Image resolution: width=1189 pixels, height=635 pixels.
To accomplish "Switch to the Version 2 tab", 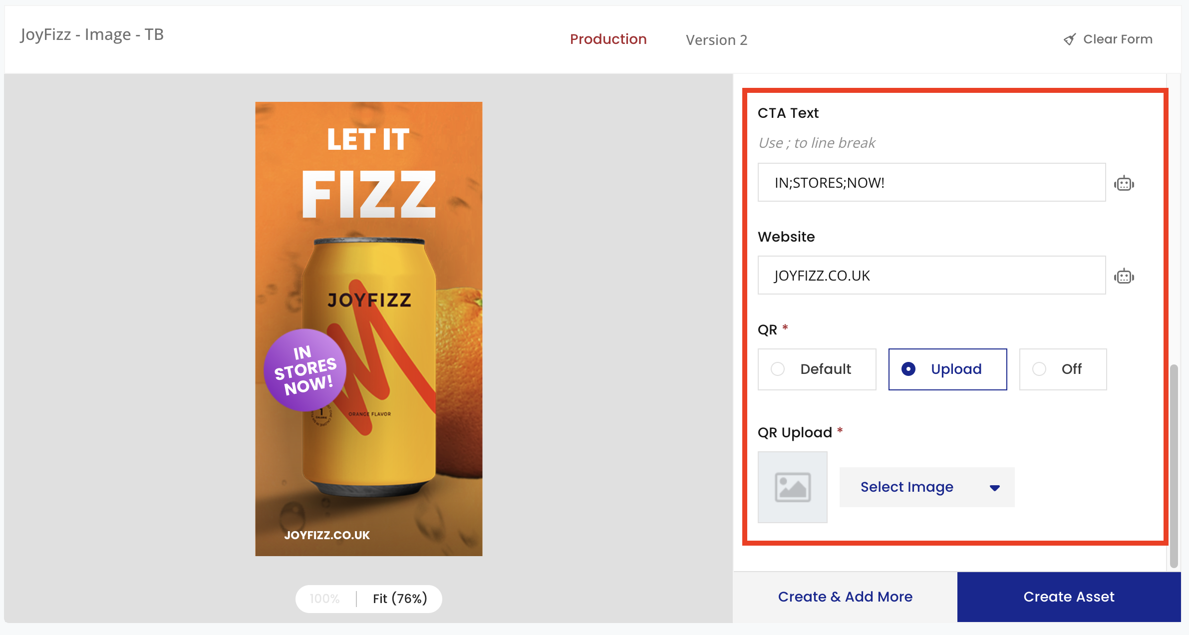I will 716,40.
